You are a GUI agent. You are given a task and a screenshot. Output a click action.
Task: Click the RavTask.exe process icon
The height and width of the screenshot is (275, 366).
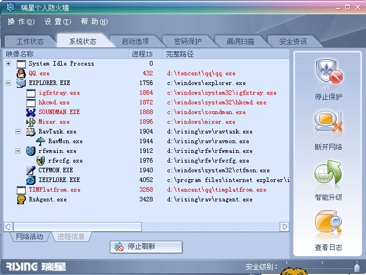(31, 132)
